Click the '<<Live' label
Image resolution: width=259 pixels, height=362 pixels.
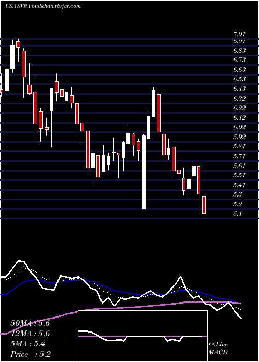[x=218, y=345]
